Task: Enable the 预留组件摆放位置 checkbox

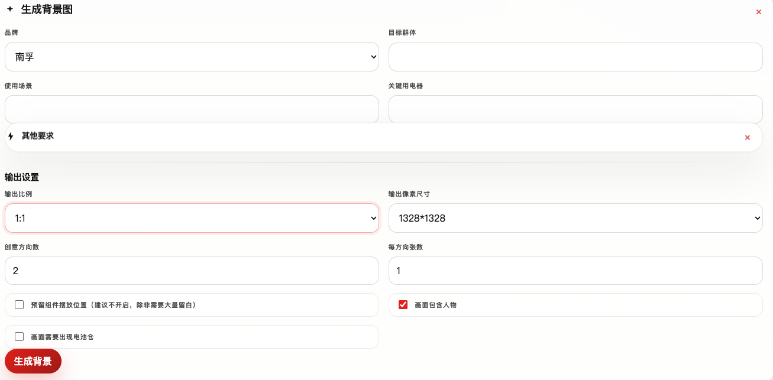Action: coord(20,305)
